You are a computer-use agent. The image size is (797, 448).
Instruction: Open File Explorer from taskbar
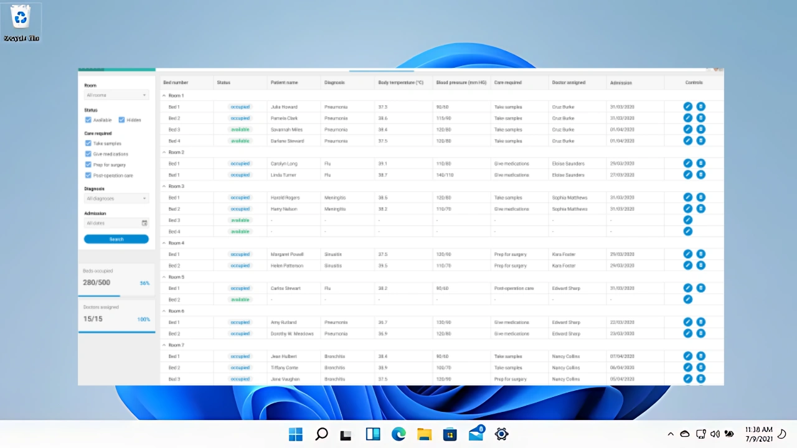pos(424,434)
